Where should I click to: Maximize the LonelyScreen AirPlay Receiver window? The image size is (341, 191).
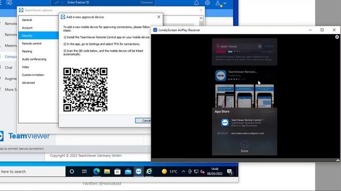(x=322, y=30)
